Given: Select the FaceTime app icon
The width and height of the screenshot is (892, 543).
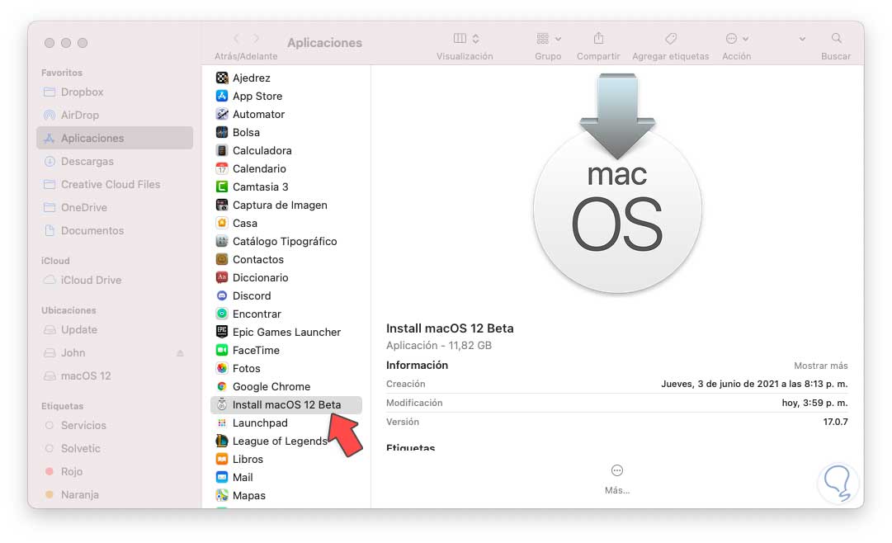Looking at the screenshot, I should 222,350.
